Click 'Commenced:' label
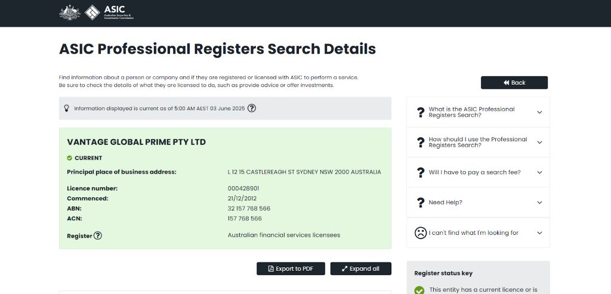Image resolution: width=611 pixels, height=294 pixels. click(88, 198)
